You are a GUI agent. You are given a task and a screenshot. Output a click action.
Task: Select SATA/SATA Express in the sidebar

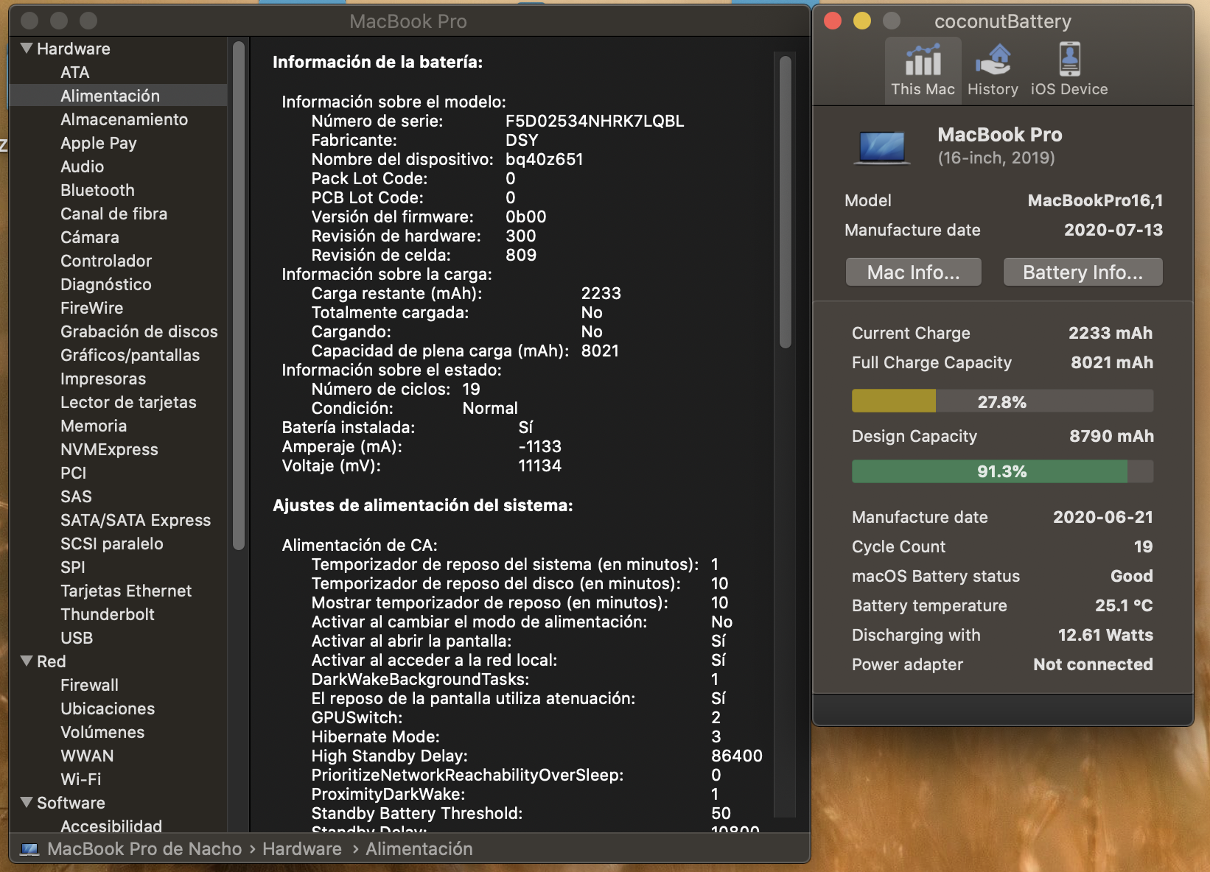(x=136, y=520)
